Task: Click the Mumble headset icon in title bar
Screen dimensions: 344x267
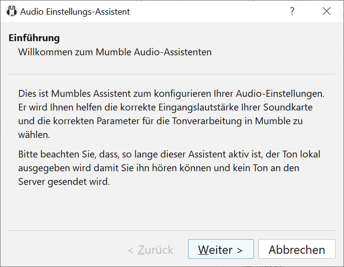Action: (x=12, y=11)
